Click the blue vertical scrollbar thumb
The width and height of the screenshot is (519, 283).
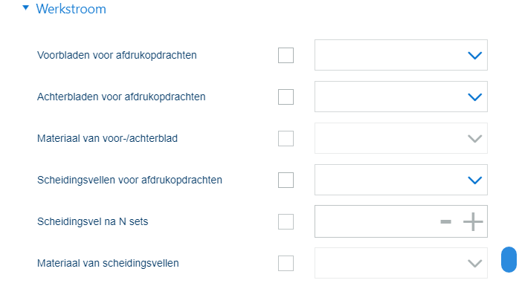click(x=509, y=259)
